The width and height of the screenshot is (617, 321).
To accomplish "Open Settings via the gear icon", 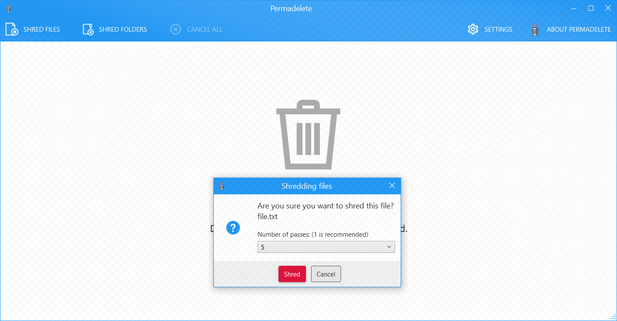I will tap(473, 29).
